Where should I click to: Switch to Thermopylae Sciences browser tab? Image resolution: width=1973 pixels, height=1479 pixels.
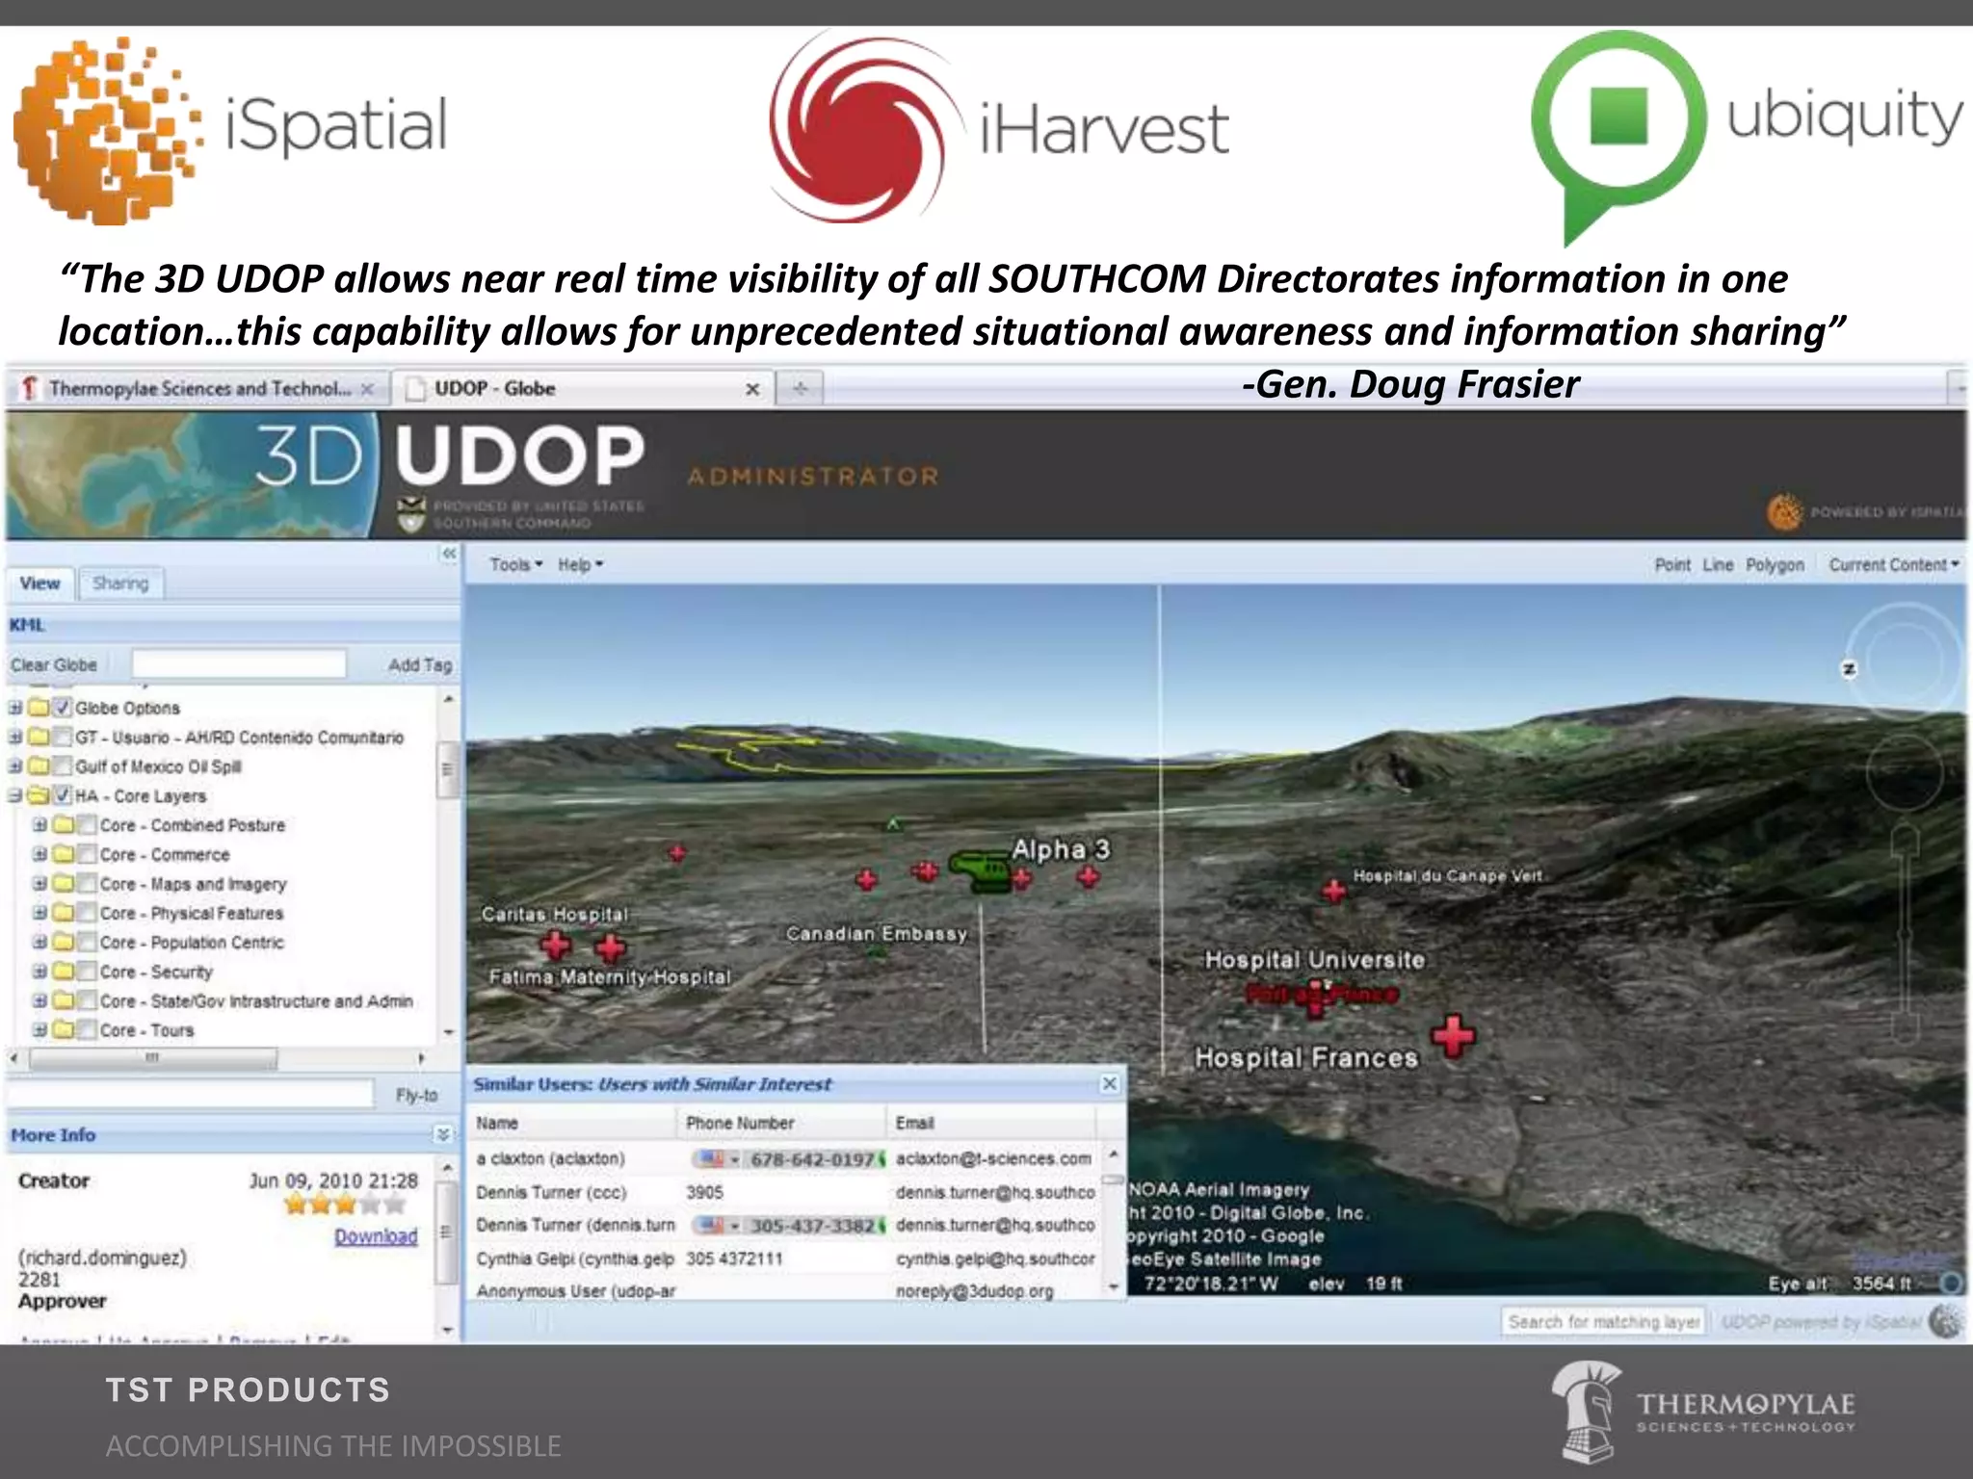198,388
